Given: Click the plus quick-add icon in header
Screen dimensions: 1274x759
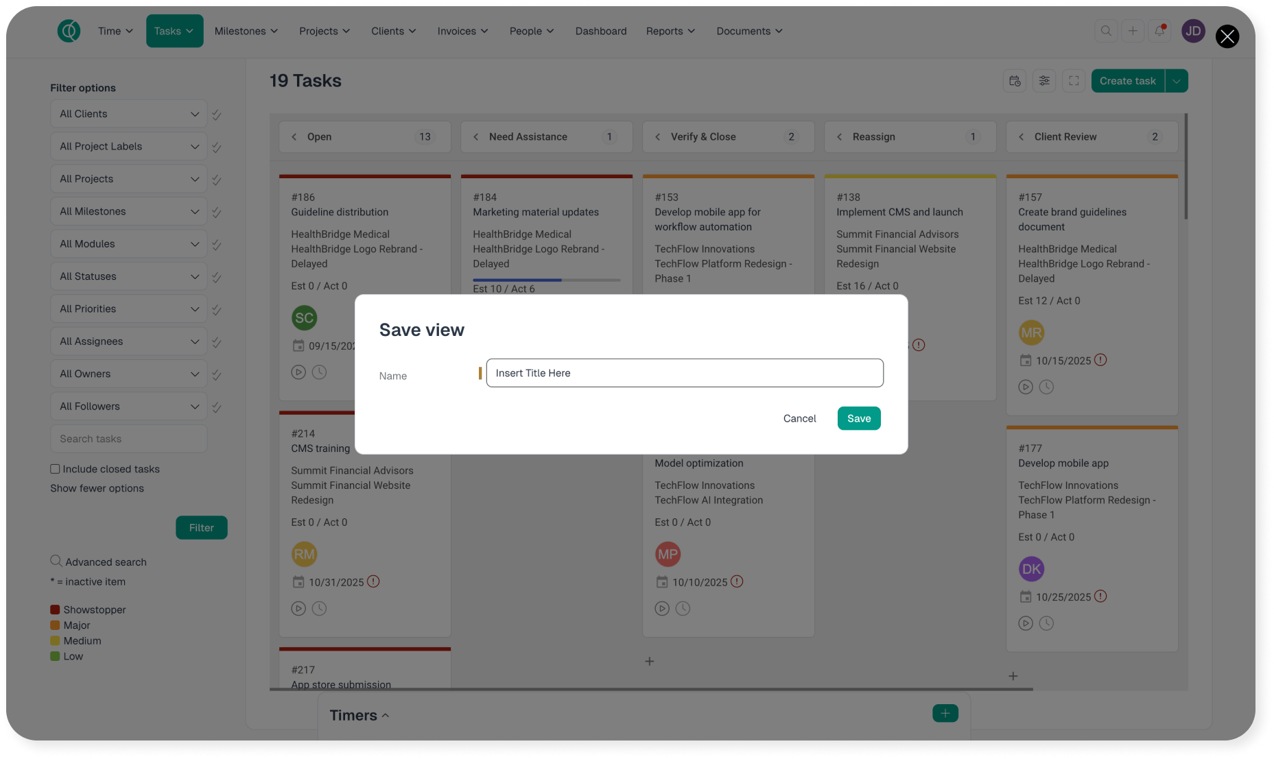Looking at the screenshot, I should 1133,31.
